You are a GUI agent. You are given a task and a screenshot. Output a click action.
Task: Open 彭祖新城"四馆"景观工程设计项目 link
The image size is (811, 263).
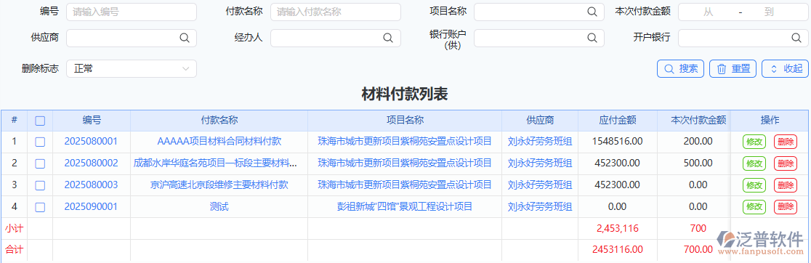[405, 206]
